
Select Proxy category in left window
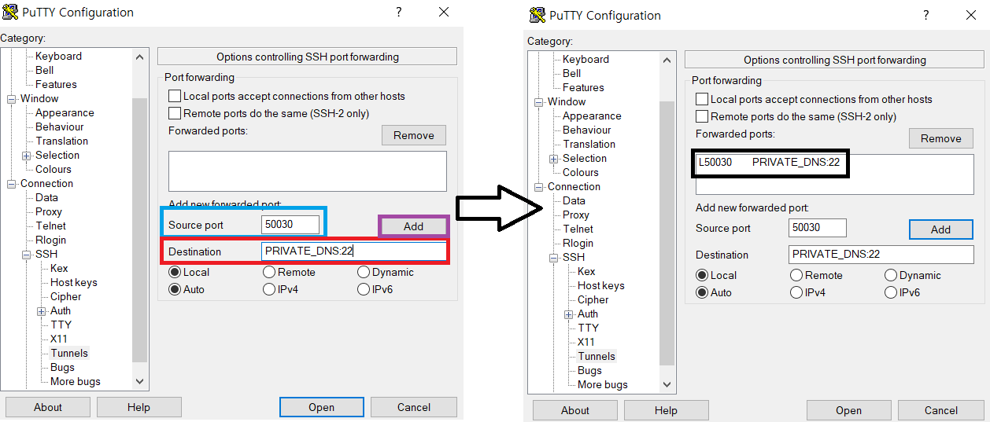coord(49,211)
